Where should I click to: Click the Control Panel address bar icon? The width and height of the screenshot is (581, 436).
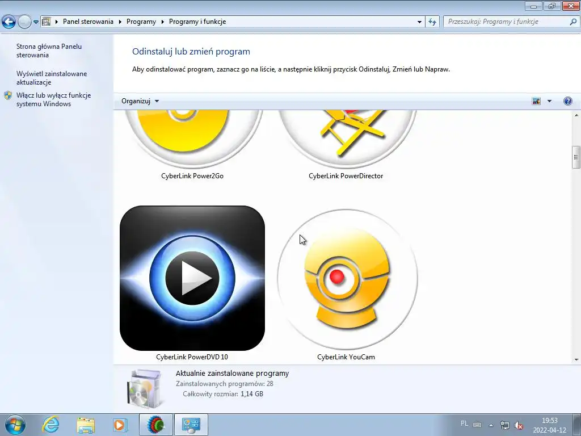pos(47,22)
